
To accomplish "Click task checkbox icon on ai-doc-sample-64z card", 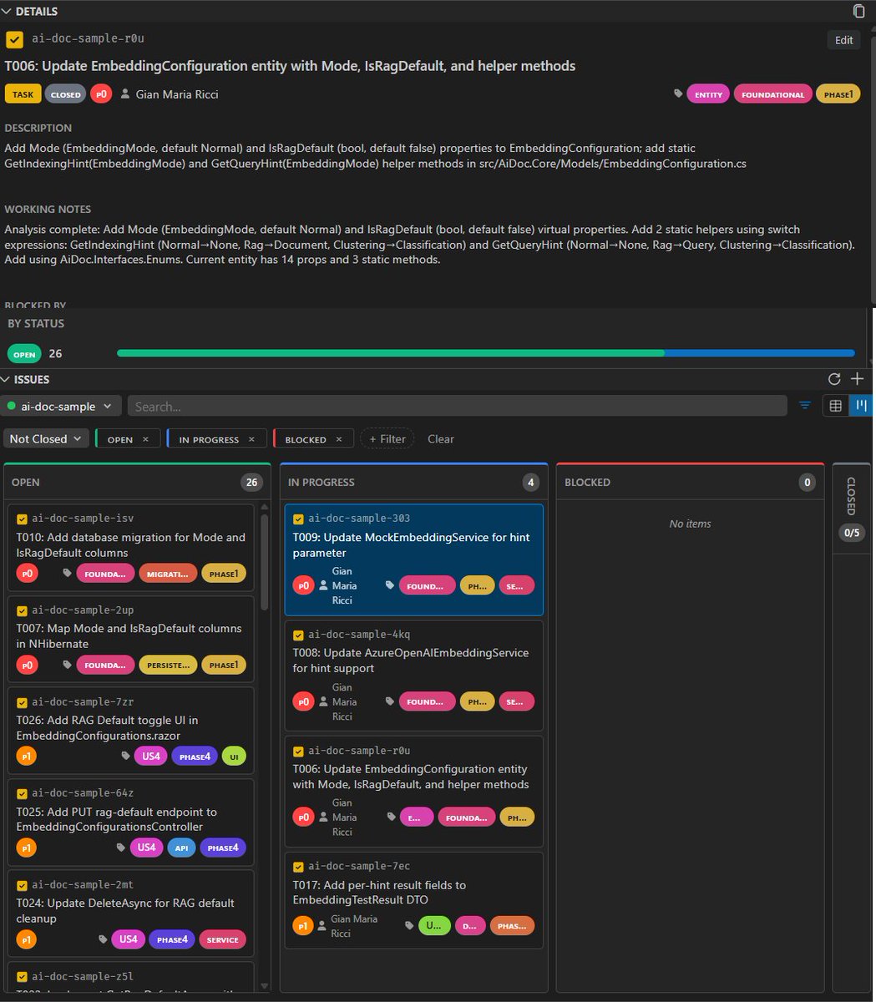I will click(22, 793).
